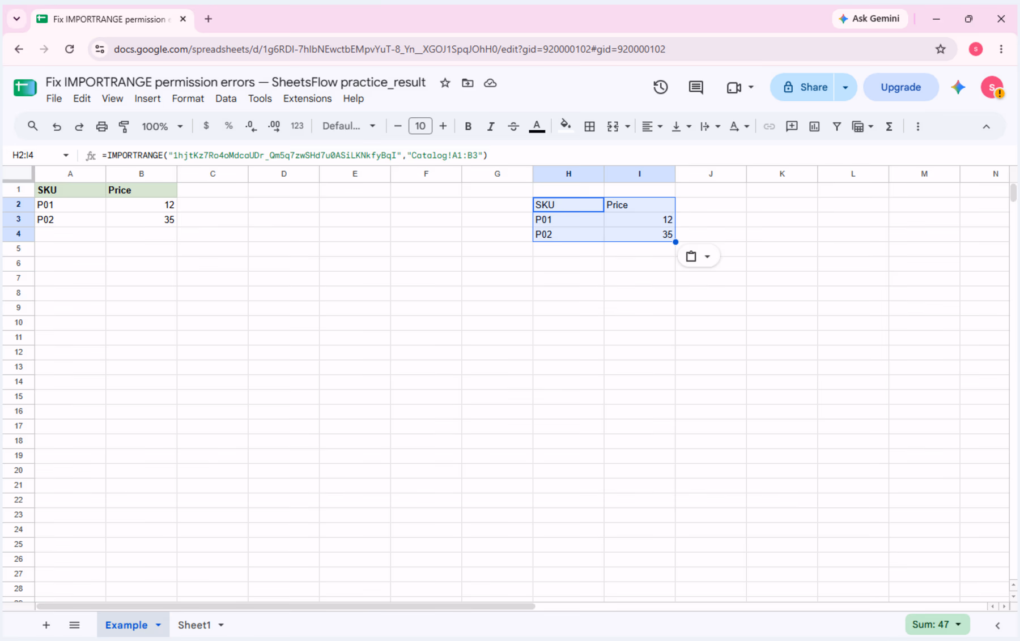The image size is (1020, 641).
Task: Click the formula bar IMPORTRANGE text
Action: pyautogui.click(x=295, y=155)
